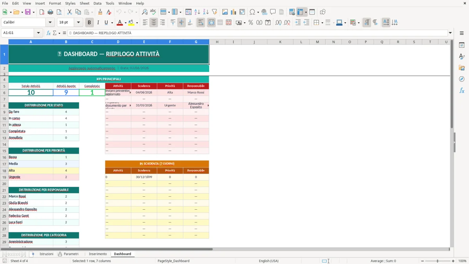Toggle the AutoFilter funnel icon
This screenshot has height=264, width=469.
[x=215, y=12]
